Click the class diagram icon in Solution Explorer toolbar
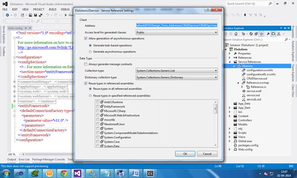The height and width of the screenshot is (178, 297). point(278,34)
